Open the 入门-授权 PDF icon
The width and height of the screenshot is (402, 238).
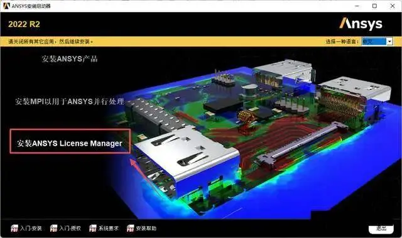54,228
